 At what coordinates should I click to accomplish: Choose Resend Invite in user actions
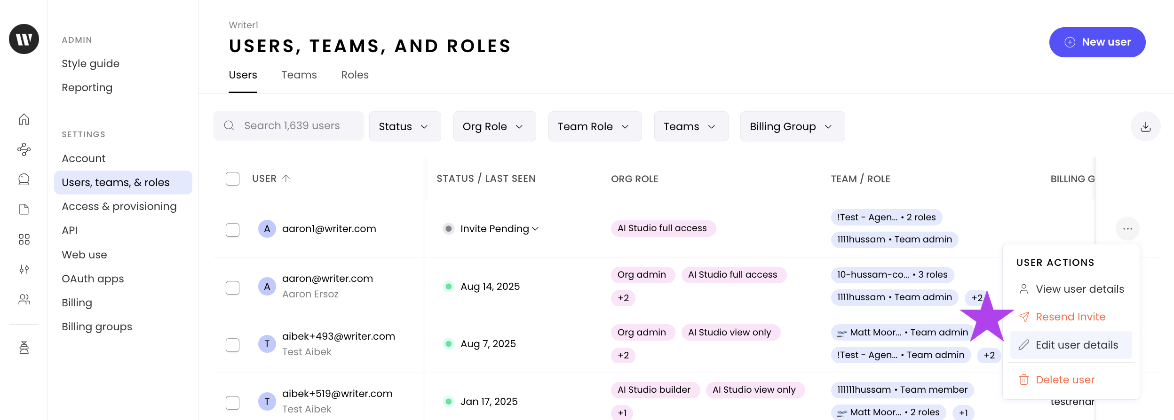[x=1071, y=317]
